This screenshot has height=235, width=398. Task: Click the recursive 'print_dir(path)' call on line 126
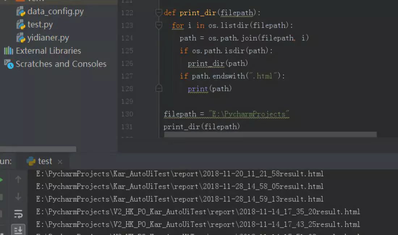click(x=218, y=63)
